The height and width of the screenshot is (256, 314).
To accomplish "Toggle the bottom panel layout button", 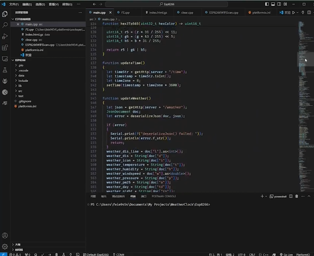I will coord(273,4).
